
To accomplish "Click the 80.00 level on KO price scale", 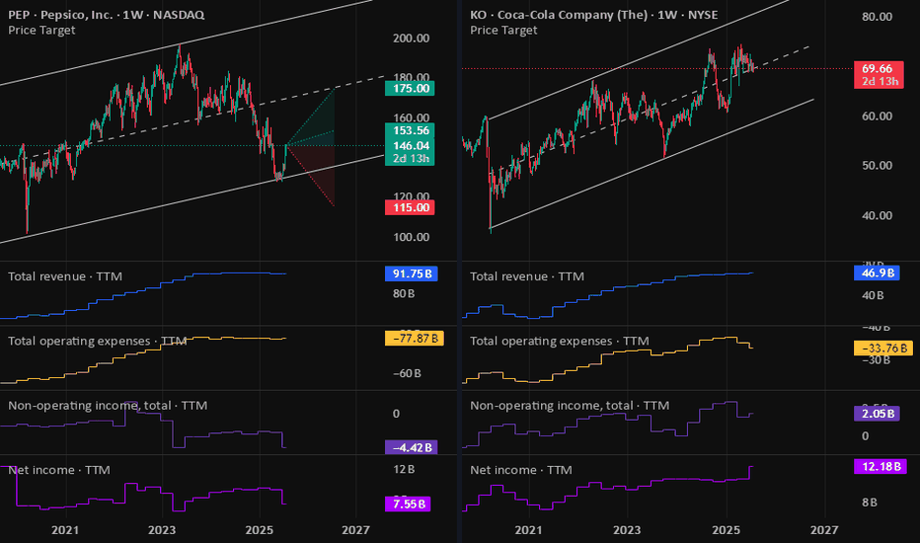I will tap(878, 17).
